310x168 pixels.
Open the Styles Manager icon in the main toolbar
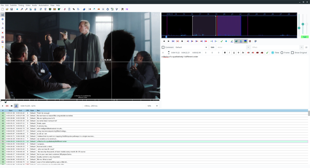point(65,9)
